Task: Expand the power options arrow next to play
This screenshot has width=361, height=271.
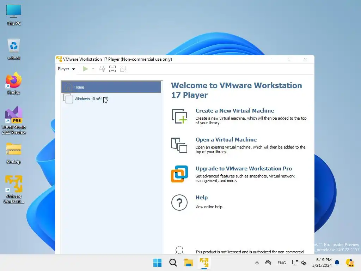Action: pyautogui.click(x=93, y=69)
